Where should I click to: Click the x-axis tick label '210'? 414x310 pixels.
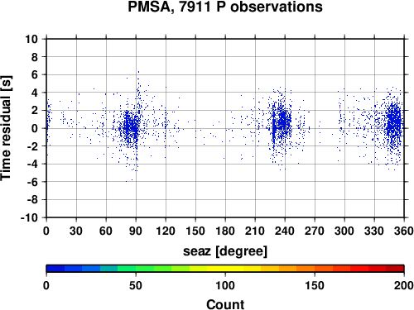tap(255, 231)
